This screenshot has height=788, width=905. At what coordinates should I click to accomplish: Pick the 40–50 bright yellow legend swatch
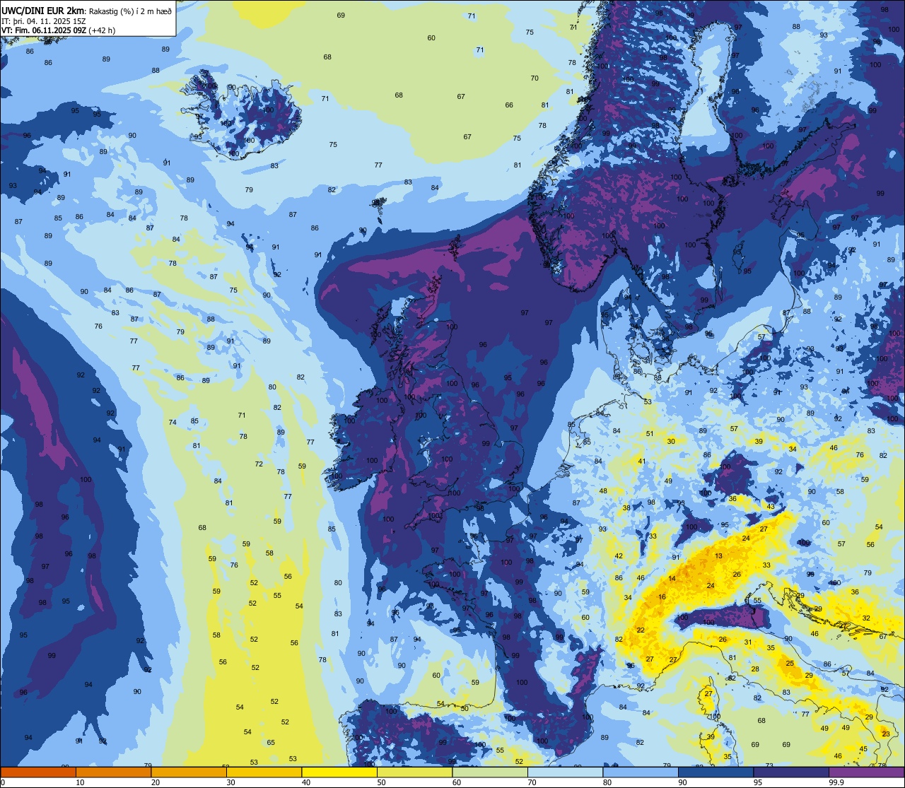click(x=339, y=772)
